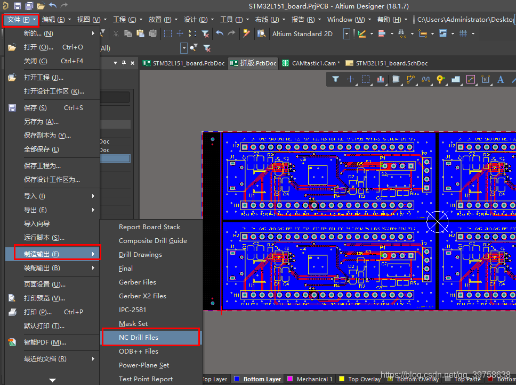Screen dimensions: 516x385
Task: Click the open folder icon in title bar
Action: pyautogui.click(x=41, y=5)
